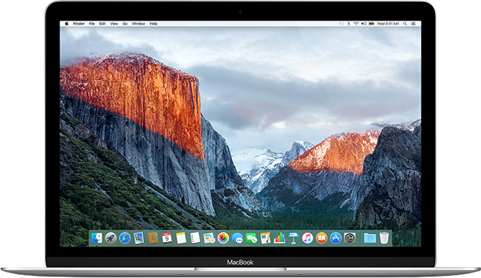Click the battery status icon
This screenshot has width=481, height=278.
(x=371, y=23)
